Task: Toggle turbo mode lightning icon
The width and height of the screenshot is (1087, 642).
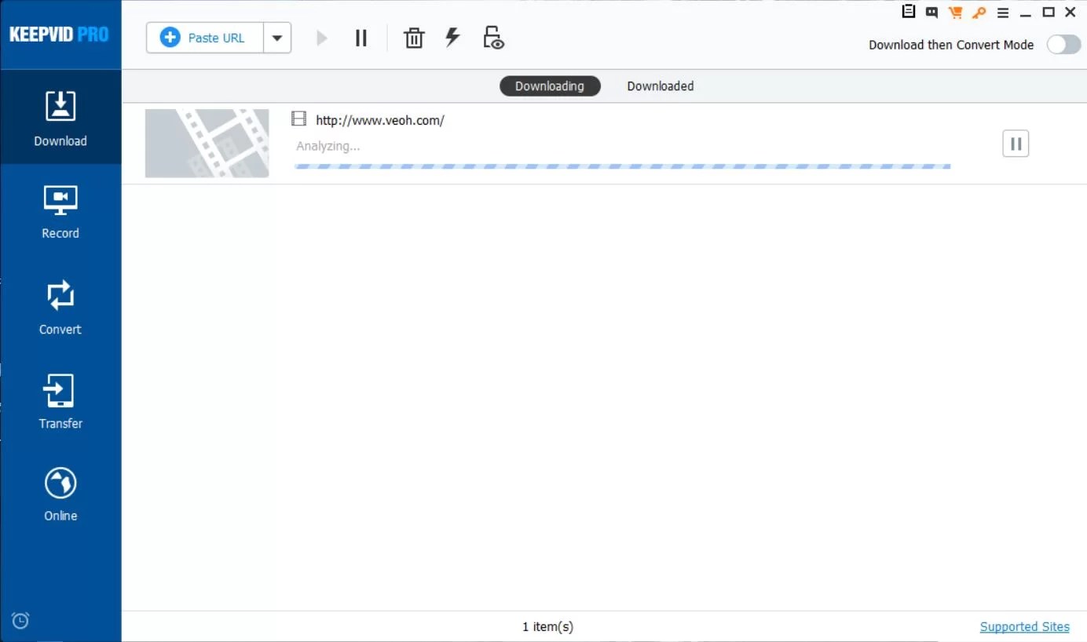Action: [x=452, y=37]
